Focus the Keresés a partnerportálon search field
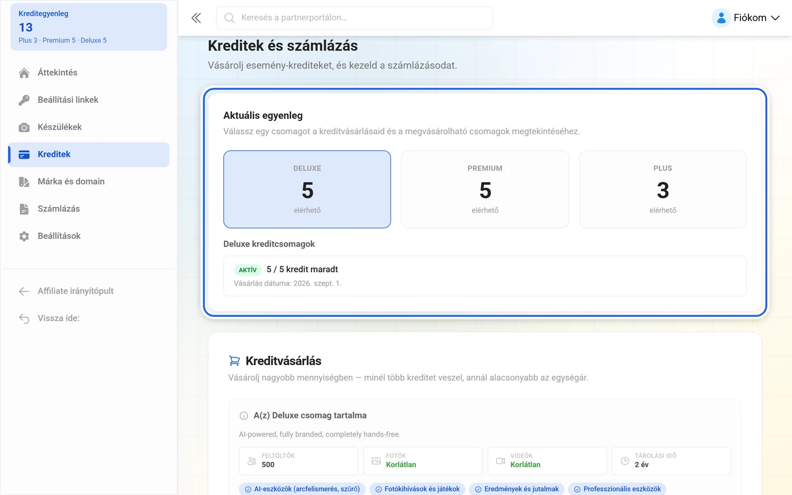Viewport: 792px width, 495px height. (x=354, y=18)
